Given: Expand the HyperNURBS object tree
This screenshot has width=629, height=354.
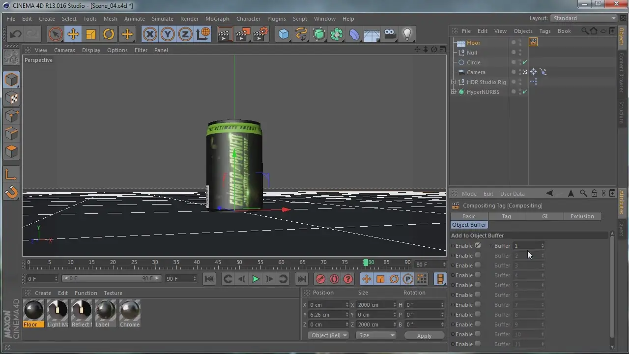Looking at the screenshot, I should click(x=454, y=92).
